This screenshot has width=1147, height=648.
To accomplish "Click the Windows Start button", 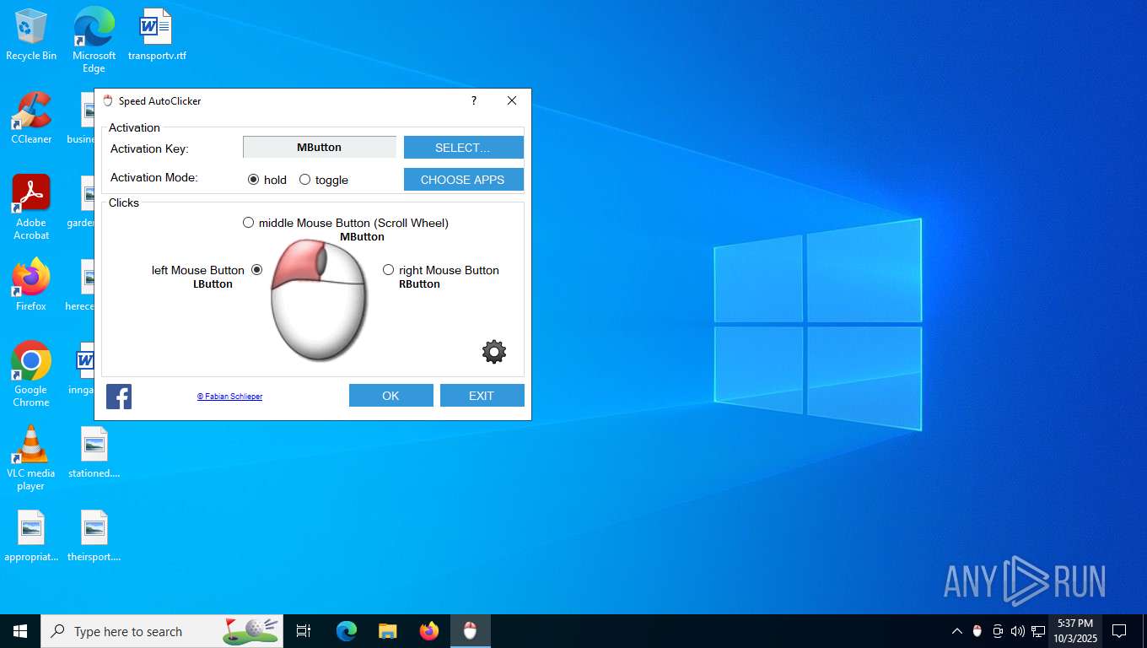I will [20, 631].
